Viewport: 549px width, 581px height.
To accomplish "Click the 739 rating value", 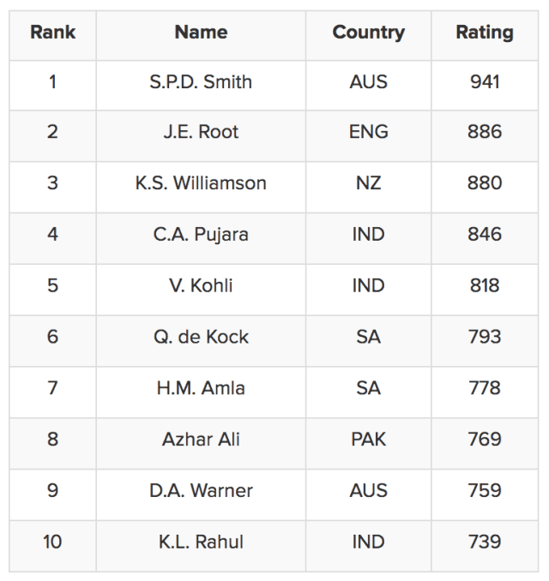I will [x=485, y=542].
